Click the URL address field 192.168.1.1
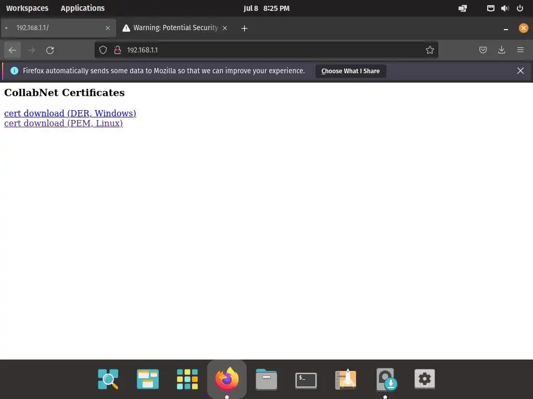The image size is (533, 399). [266, 50]
